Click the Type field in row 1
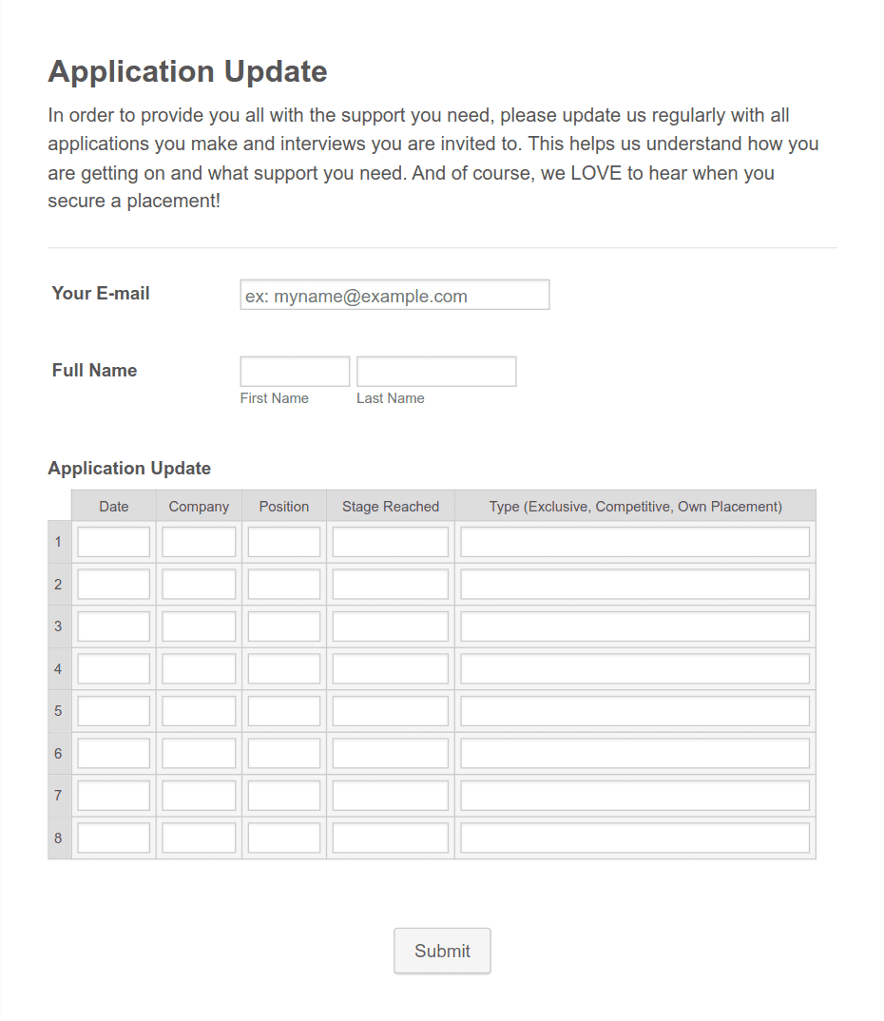 [634, 541]
